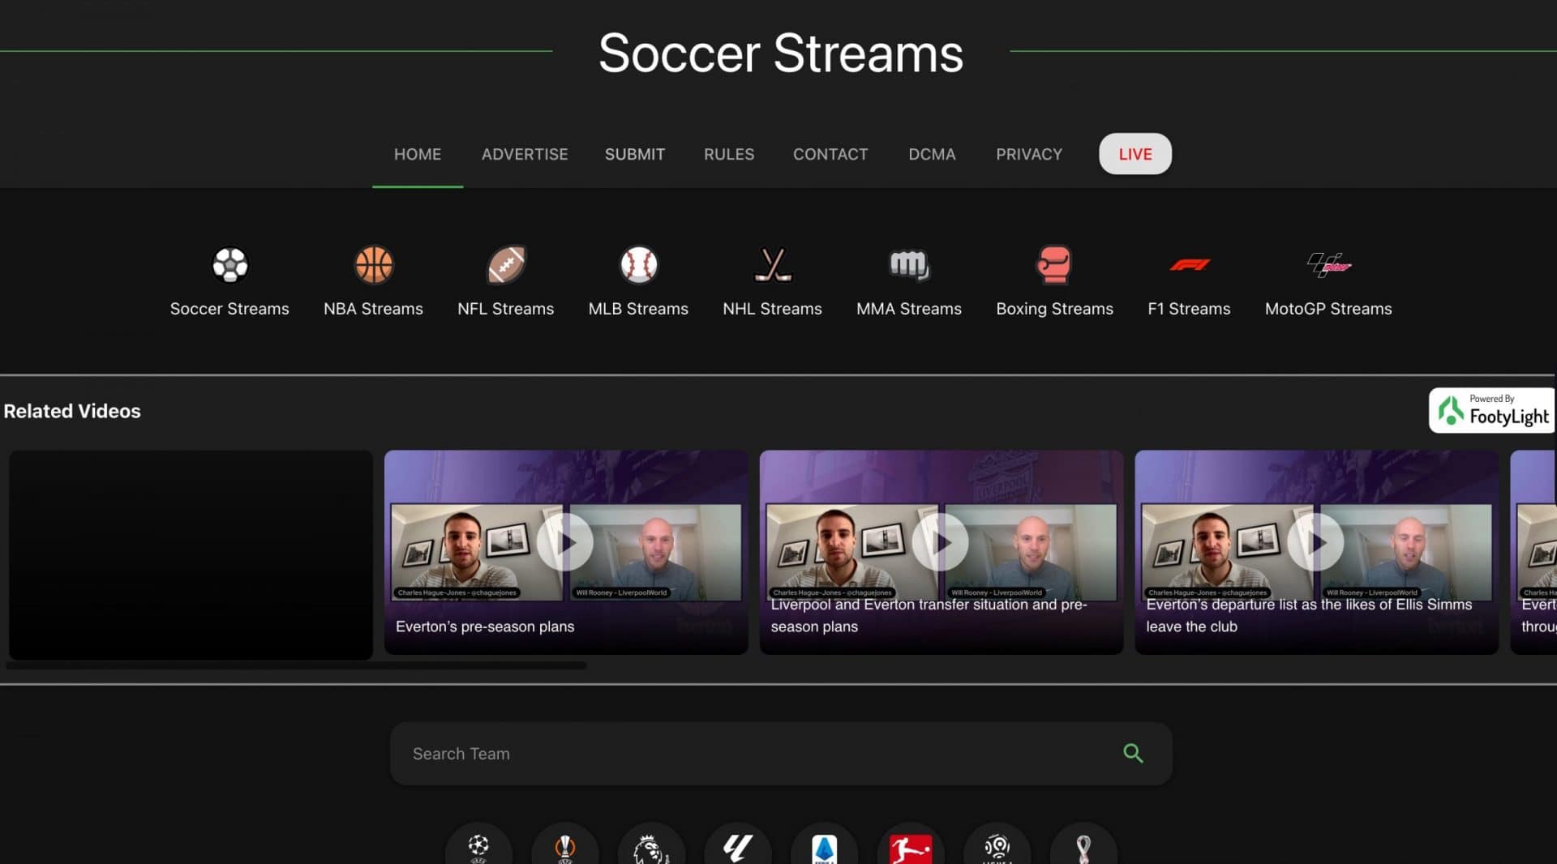Click the MLB Streams text link

click(x=638, y=309)
